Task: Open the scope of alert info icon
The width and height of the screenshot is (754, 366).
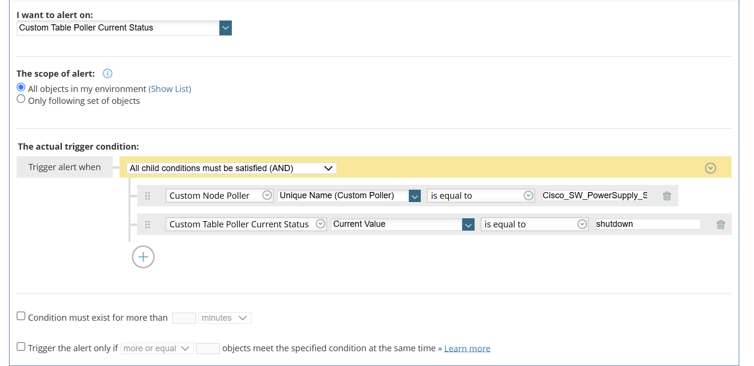Action: point(108,73)
